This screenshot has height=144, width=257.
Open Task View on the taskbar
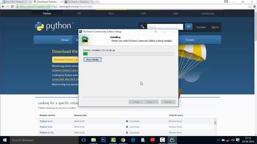[84, 140]
